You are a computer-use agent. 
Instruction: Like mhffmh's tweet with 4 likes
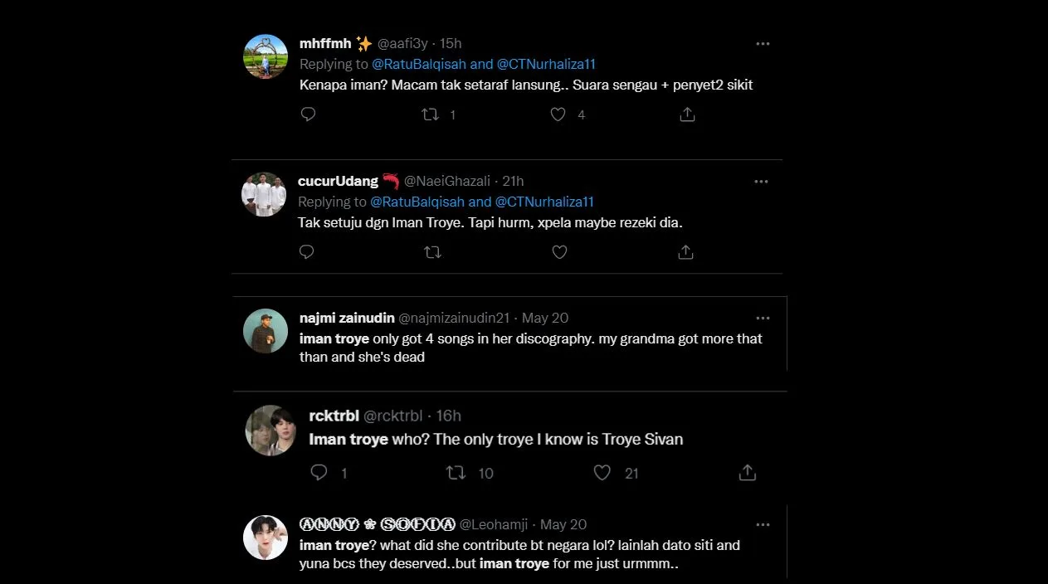[x=558, y=114]
